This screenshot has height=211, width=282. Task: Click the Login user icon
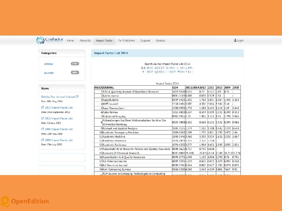coord(235,40)
